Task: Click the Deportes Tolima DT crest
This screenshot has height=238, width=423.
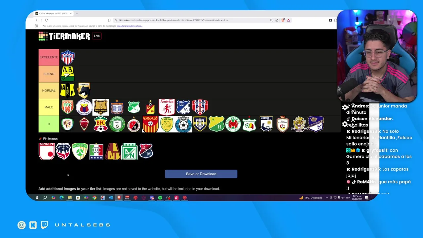Action: pos(113,151)
